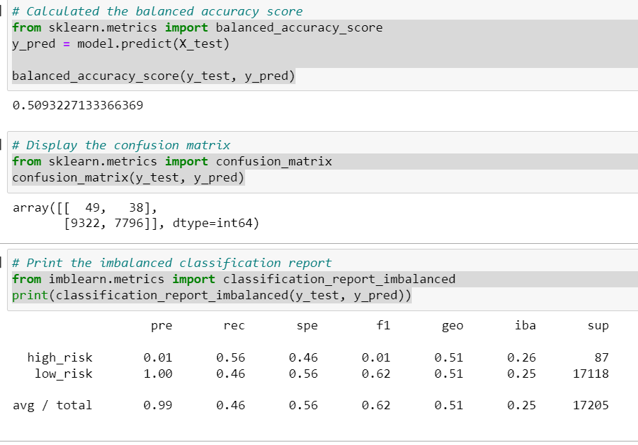Click the line 'y_pred = model.predict(X_test)'
Screen dimensions: 638x445
click(x=121, y=44)
